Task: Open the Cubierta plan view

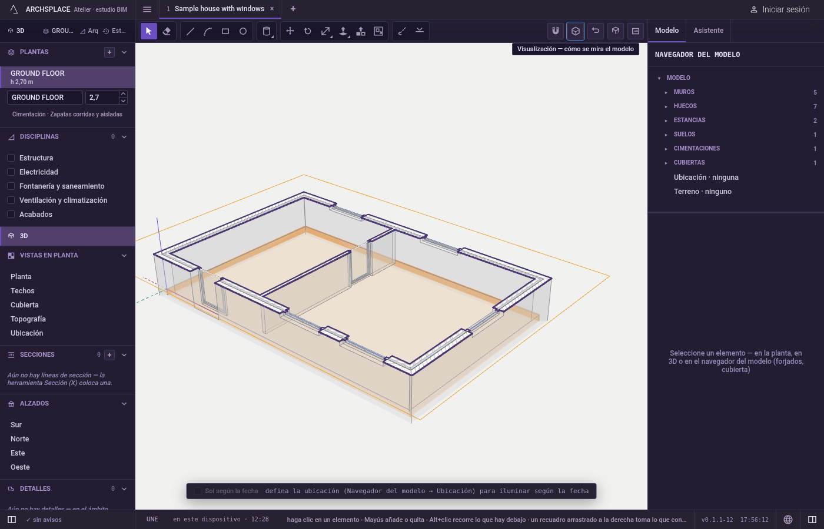Action: click(x=25, y=305)
